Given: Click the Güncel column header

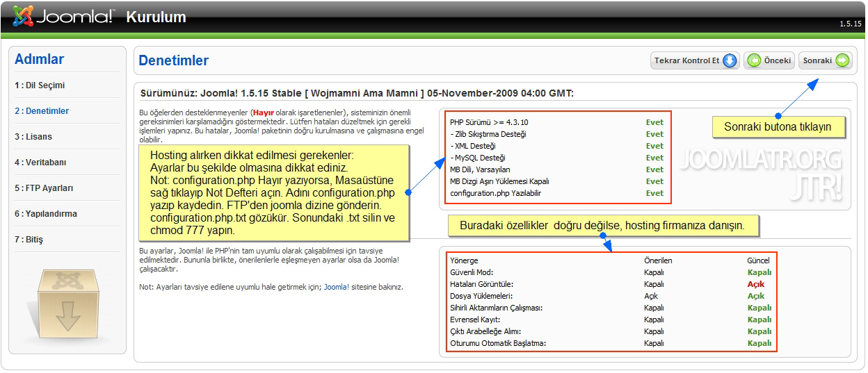Looking at the screenshot, I should [758, 260].
